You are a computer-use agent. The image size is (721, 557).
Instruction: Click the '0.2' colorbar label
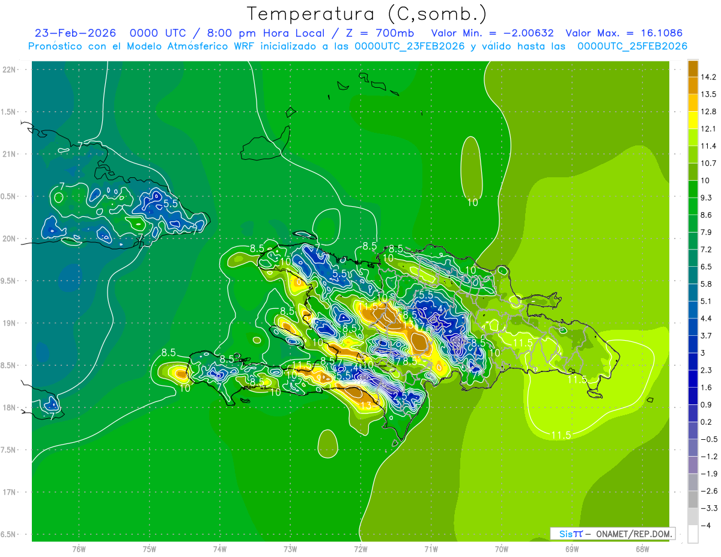(x=707, y=422)
